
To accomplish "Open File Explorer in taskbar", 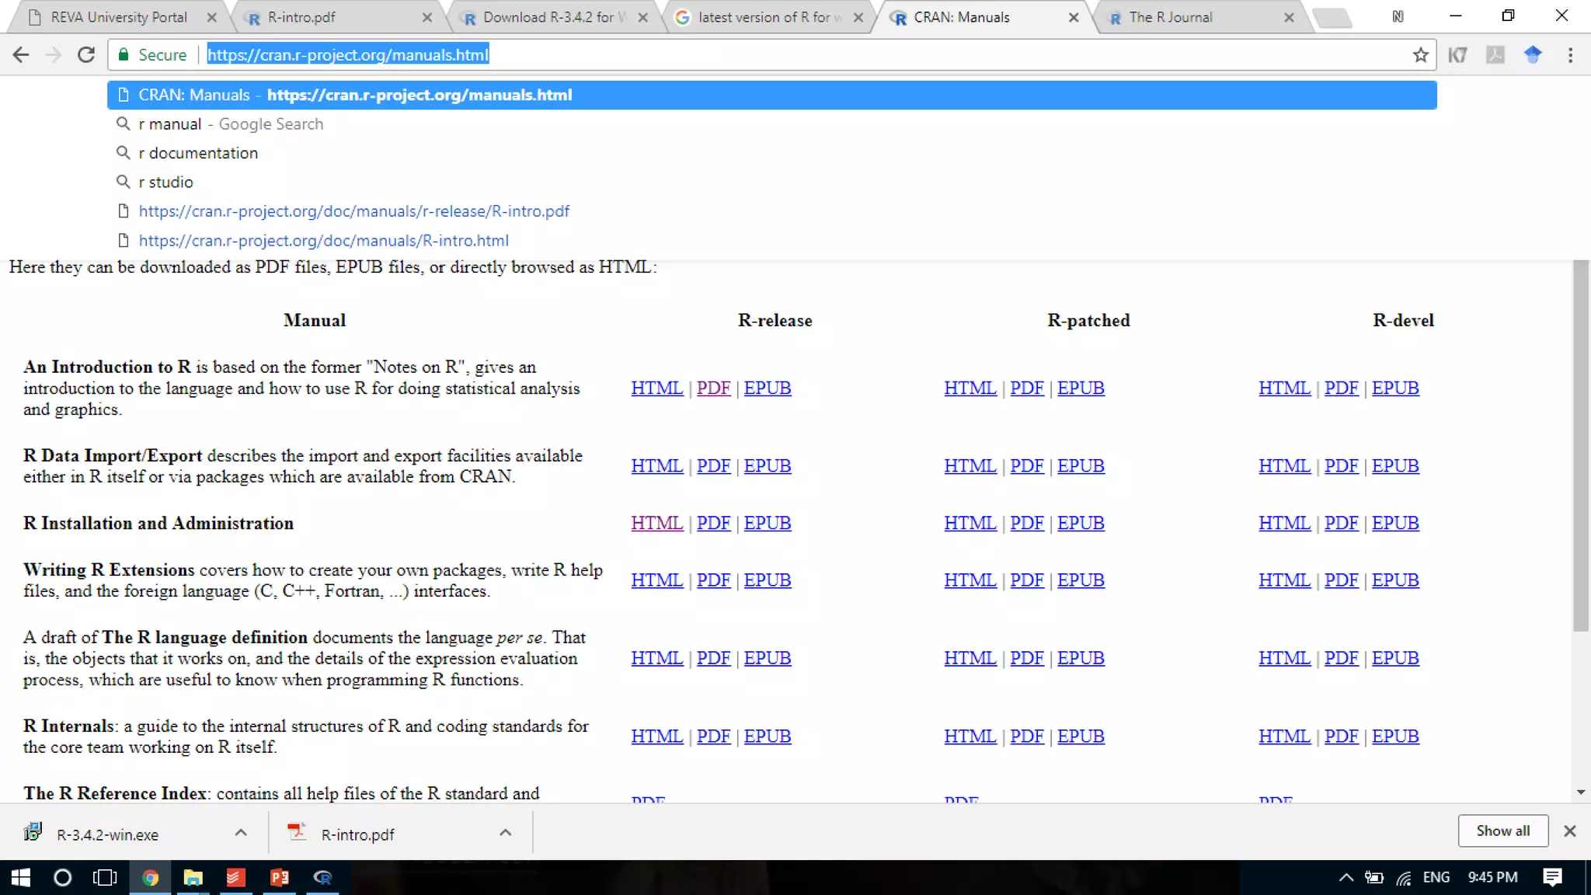I will coord(193,878).
